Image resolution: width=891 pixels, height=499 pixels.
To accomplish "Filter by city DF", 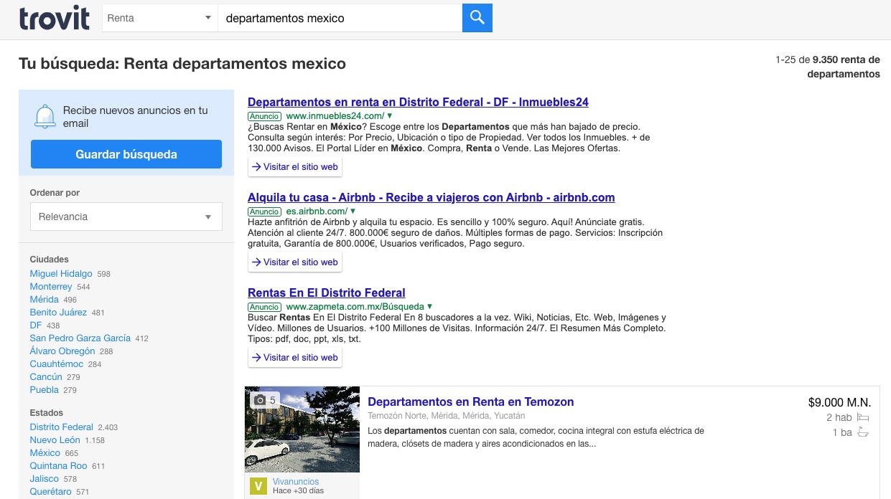I will (36, 325).
